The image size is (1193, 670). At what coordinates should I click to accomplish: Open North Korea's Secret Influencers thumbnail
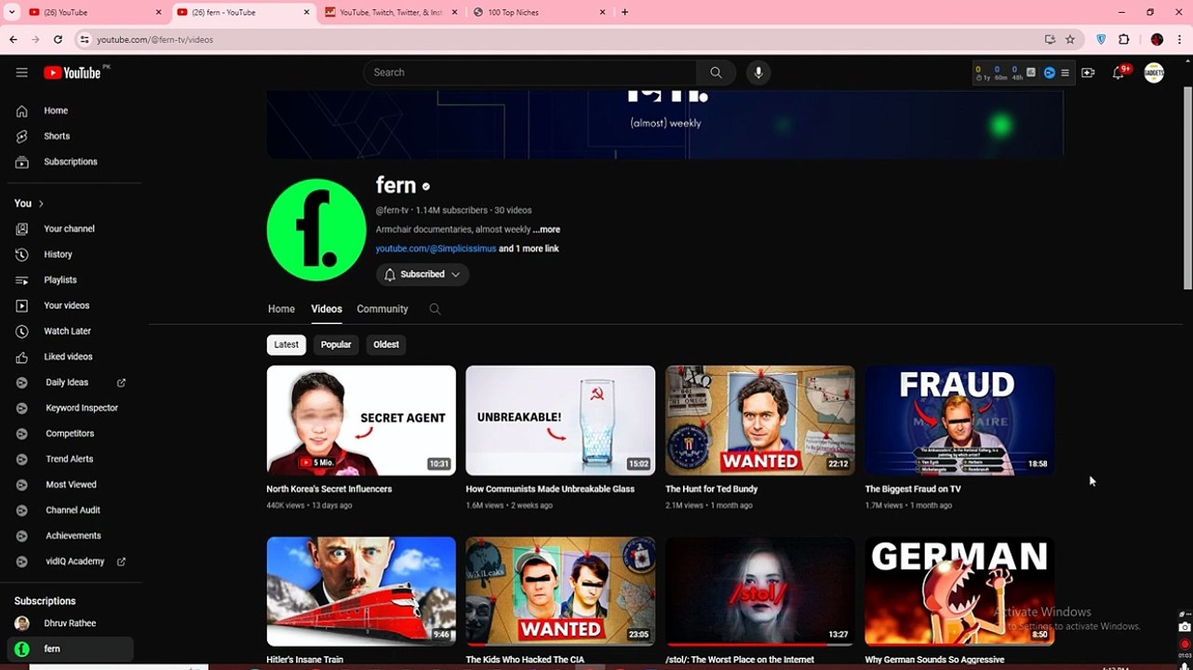(x=361, y=421)
